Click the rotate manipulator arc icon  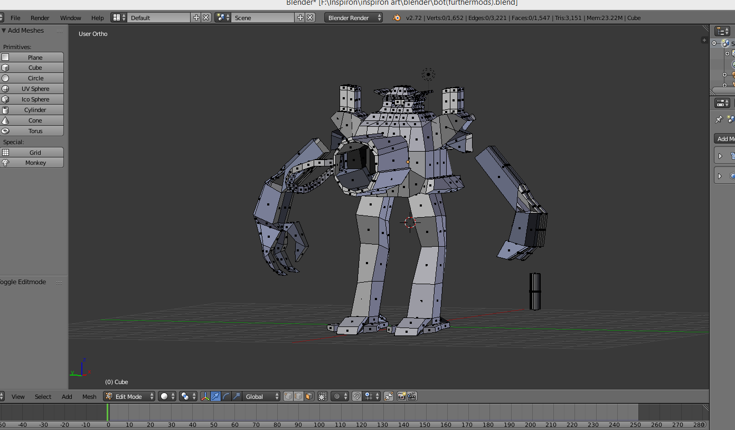[227, 396]
